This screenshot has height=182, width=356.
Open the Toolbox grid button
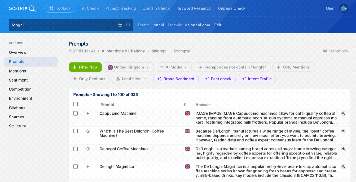[60, 8]
